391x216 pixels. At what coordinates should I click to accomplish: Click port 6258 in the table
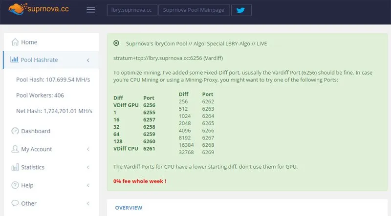[149, 127]
